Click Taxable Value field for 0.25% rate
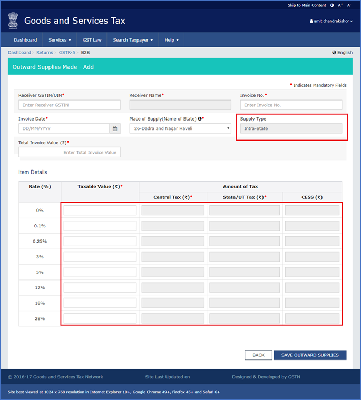Viewport: 361px width, 400px height. (x=100, y=242)
